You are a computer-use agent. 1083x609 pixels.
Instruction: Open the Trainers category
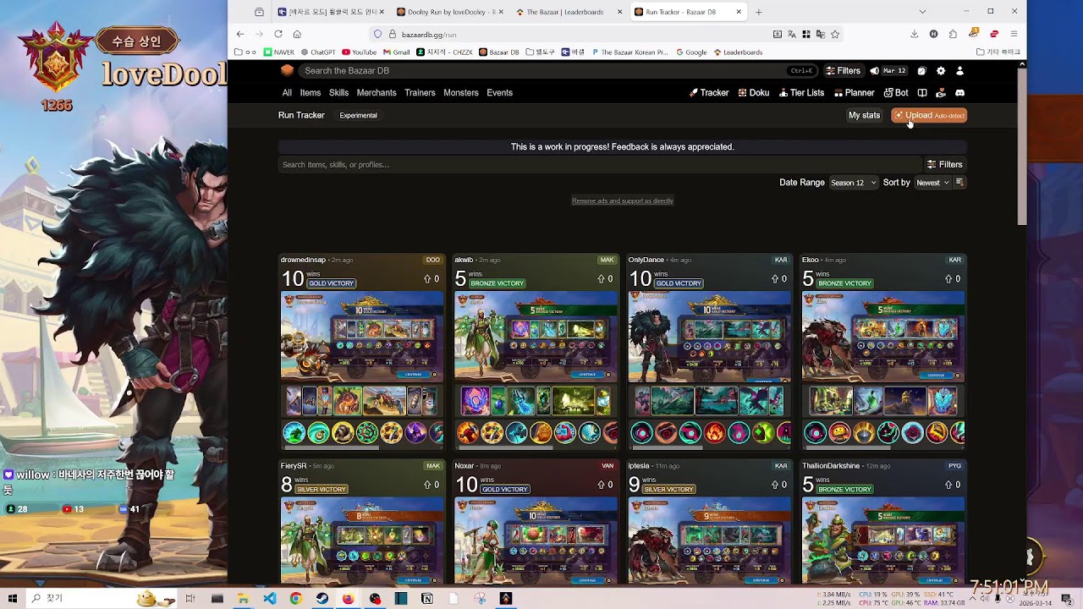coord(420,93)
